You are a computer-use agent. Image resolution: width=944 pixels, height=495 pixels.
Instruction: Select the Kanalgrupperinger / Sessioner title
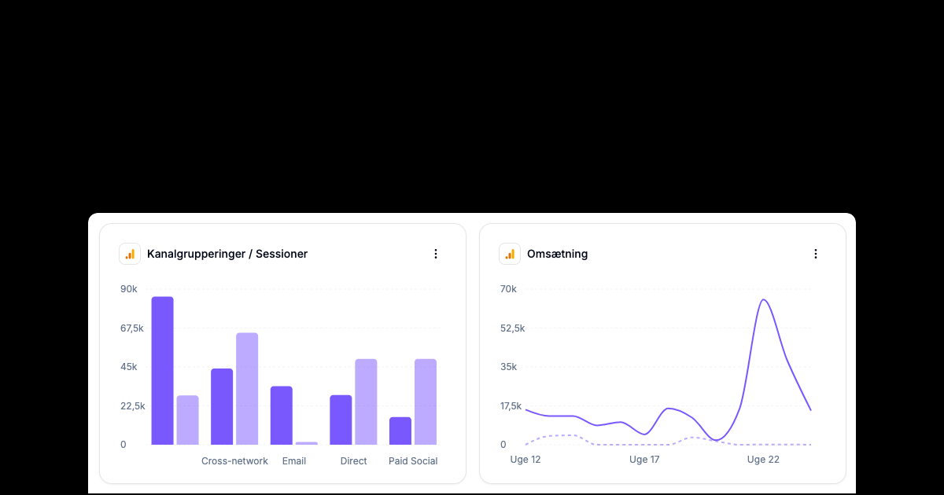point(227,254)
